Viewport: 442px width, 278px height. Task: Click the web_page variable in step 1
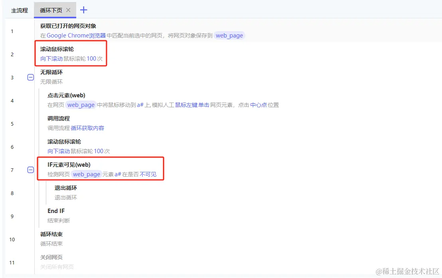tap(229, 35)
